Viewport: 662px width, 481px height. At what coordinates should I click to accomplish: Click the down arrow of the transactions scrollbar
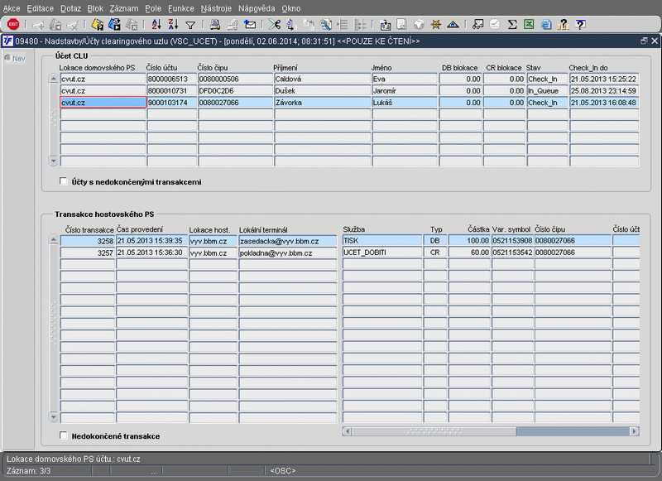point(53,417)
